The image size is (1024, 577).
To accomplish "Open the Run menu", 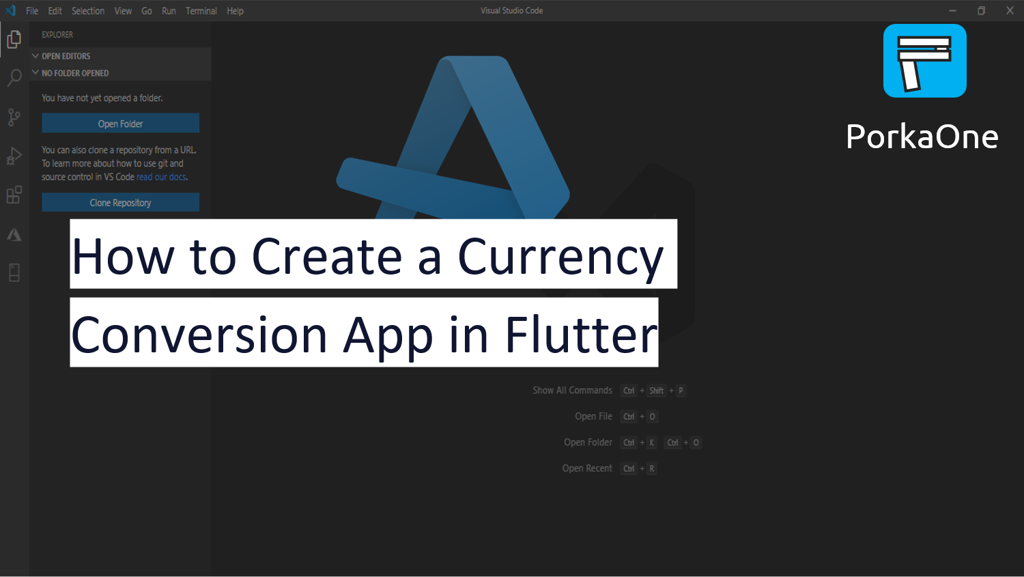I will (x=169, y=11).
